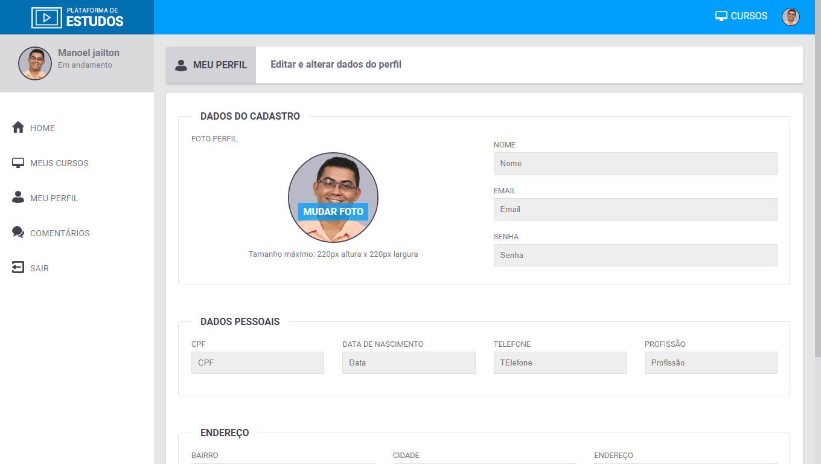
Task: Click the Nome input field
Action: pos(635,163)
